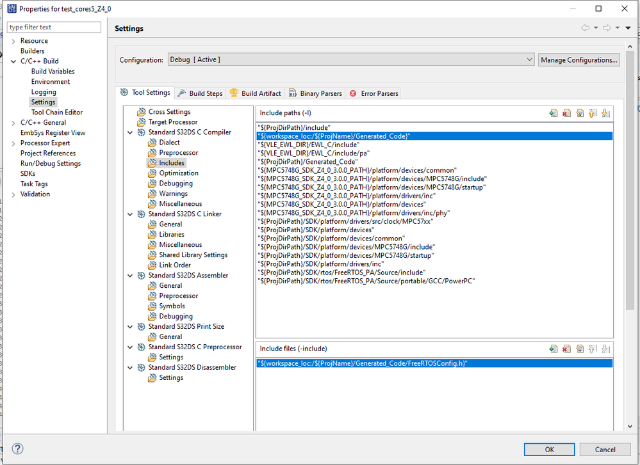Click the Cancel button
640x465 pixels.
[605, 450]
